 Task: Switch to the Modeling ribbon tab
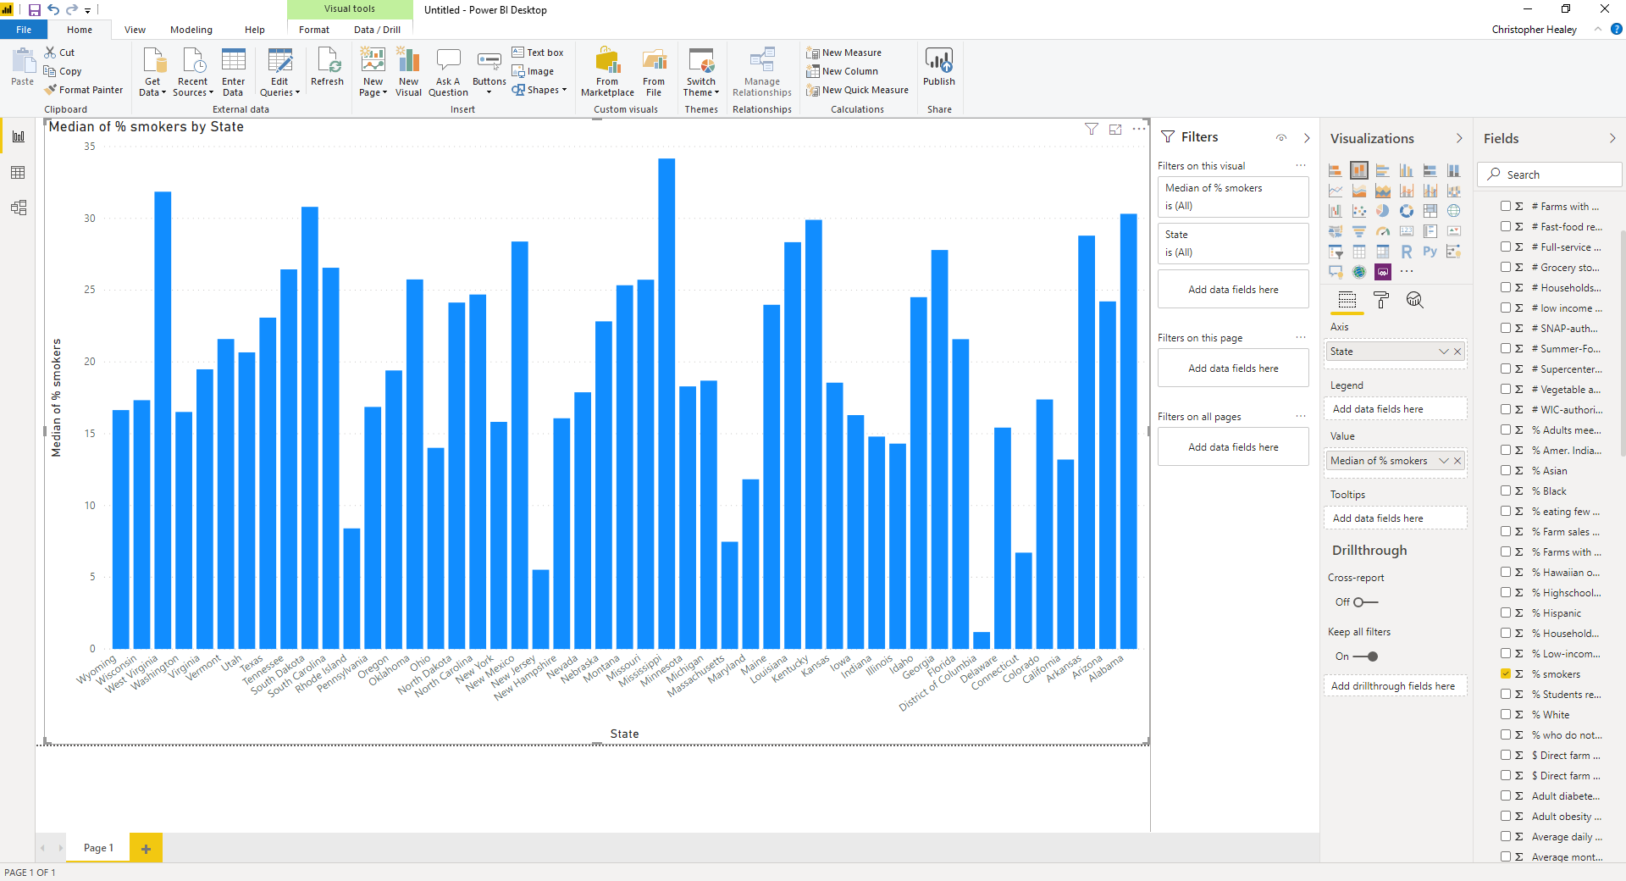click(x=191, y=30)
